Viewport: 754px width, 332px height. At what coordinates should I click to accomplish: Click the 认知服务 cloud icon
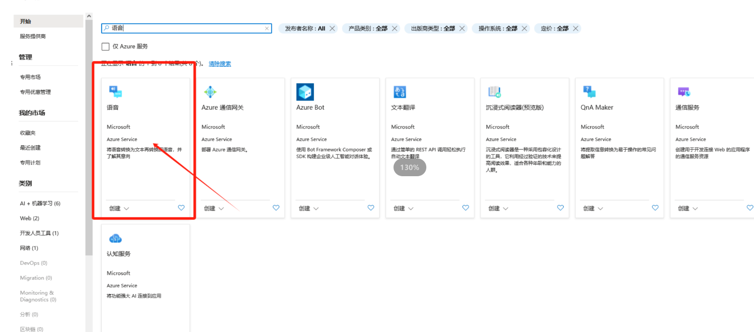(115, 238)
